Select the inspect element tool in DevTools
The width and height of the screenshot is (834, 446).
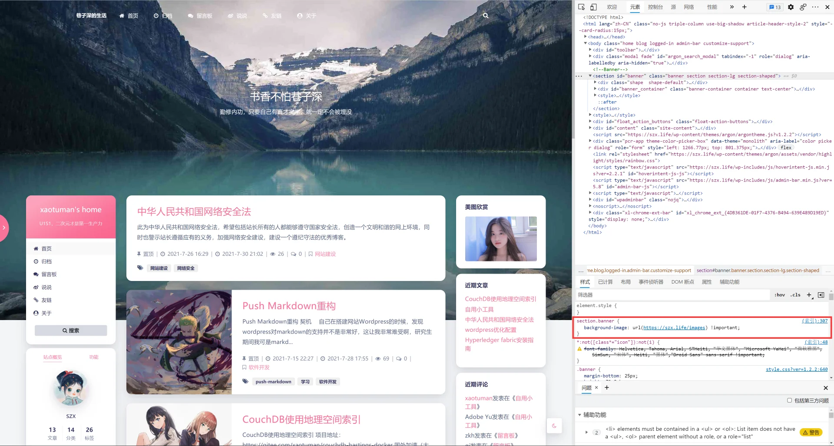tap(582, 7)
